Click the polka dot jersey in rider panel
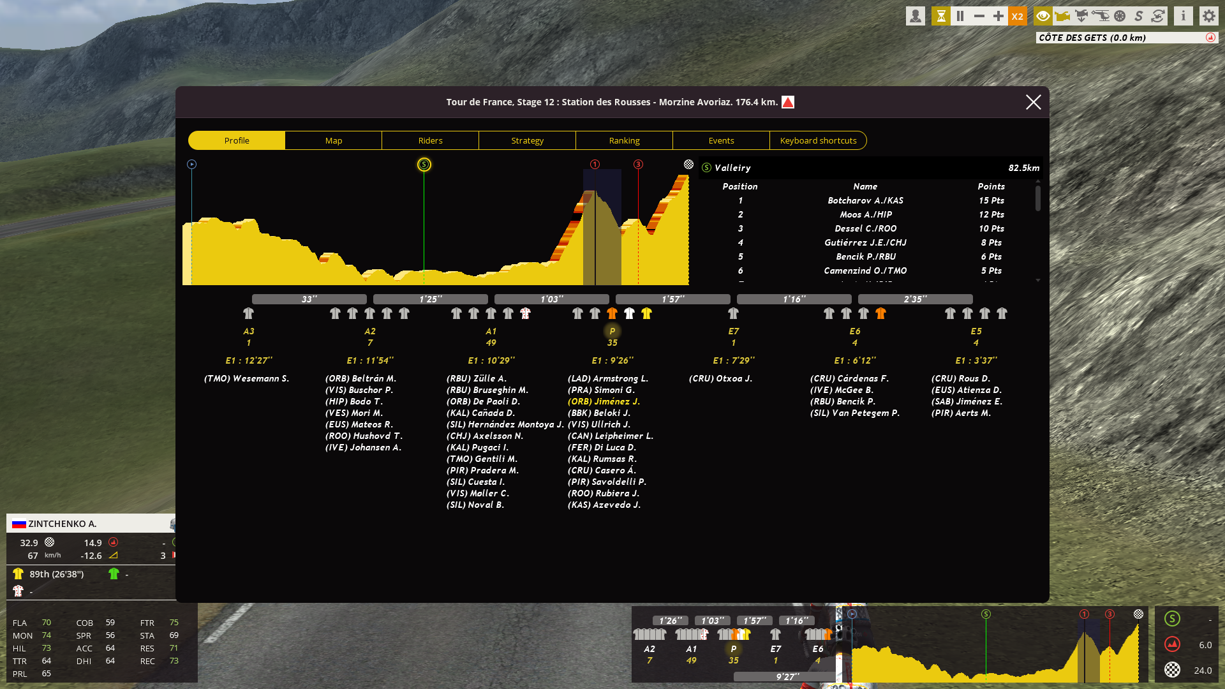 point(18,591)
